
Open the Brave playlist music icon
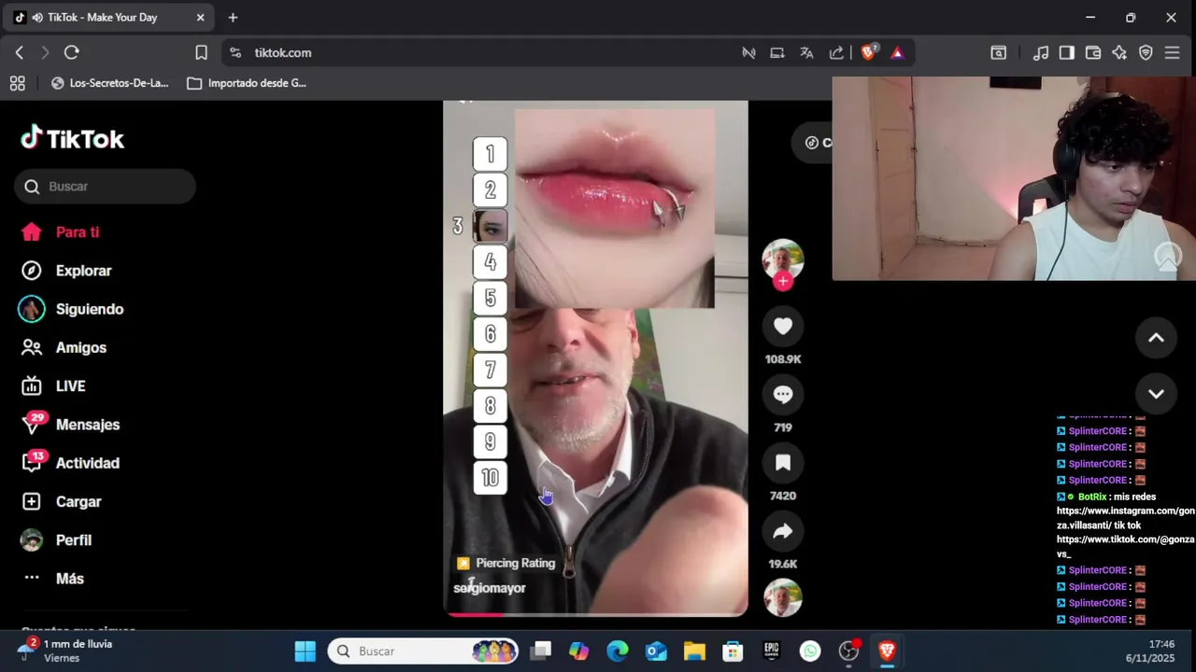click(1041, 53)
